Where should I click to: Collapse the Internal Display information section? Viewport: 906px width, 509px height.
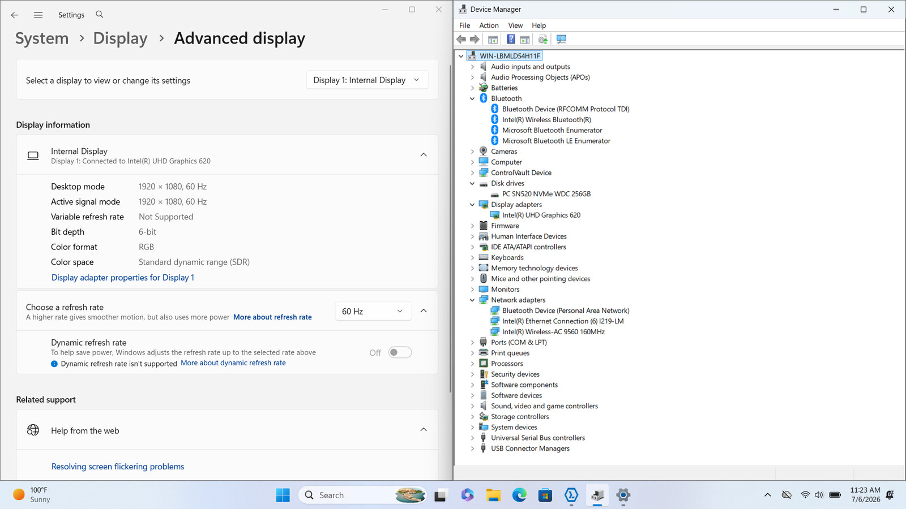coord(424,155)
